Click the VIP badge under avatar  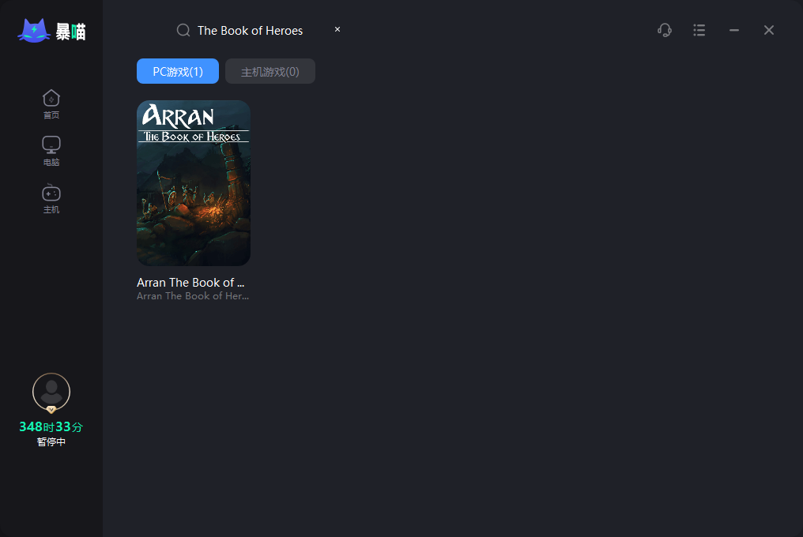point(51,410)
